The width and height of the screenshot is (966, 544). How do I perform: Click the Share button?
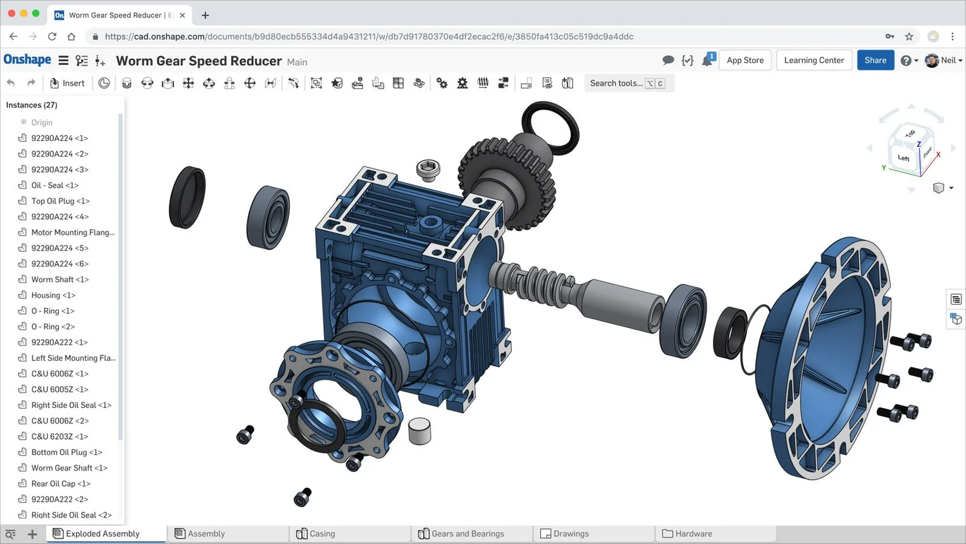tap(875, 60)
